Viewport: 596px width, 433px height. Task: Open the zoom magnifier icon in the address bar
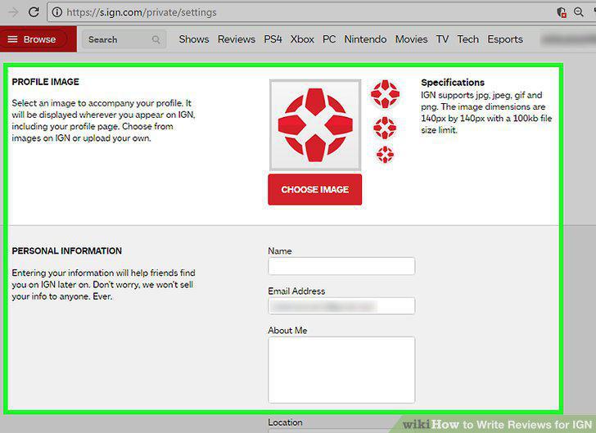click(579, 12)
